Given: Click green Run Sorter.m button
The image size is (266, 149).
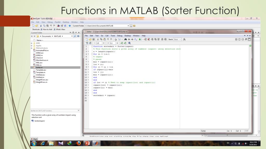Looking at the screenshot, I should coord(140,39).
